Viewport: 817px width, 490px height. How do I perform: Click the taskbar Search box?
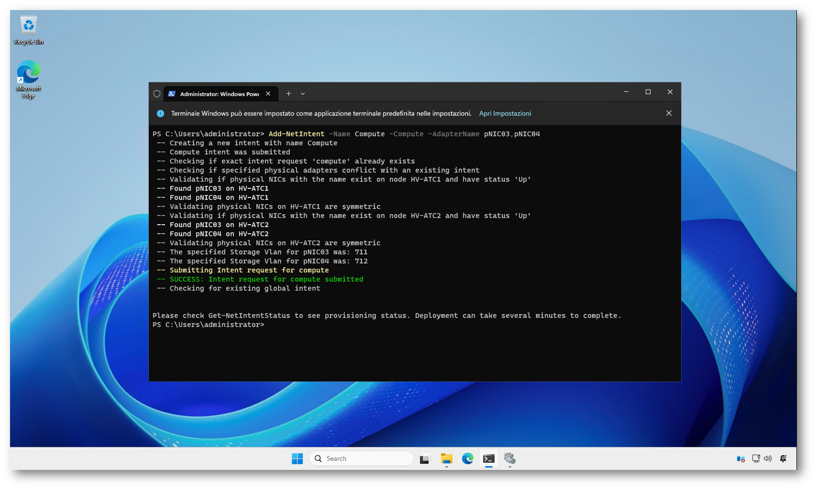point(361,458)
